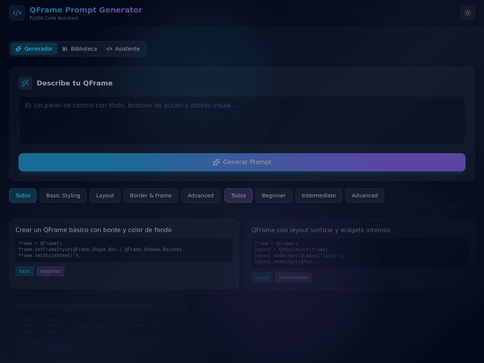
Task: Filter prompts by Beginner difficulty
Action: [274, 195]
